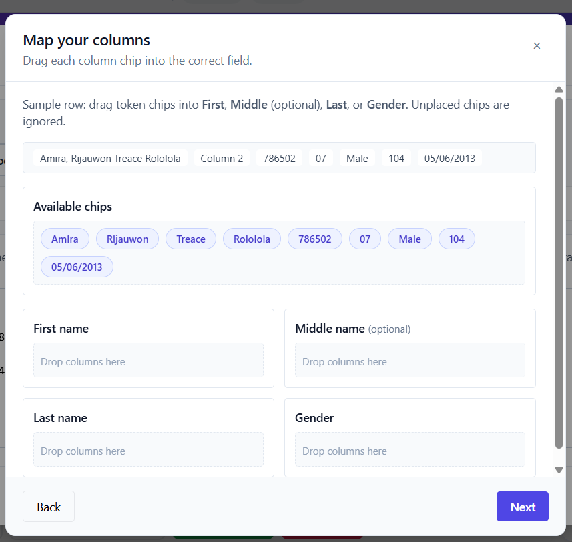Select the "Amira" chip
This screenshot has width=572, height=542.
point(64,239)
